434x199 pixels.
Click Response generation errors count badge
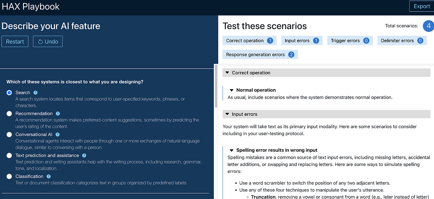(x=291, y=55)
